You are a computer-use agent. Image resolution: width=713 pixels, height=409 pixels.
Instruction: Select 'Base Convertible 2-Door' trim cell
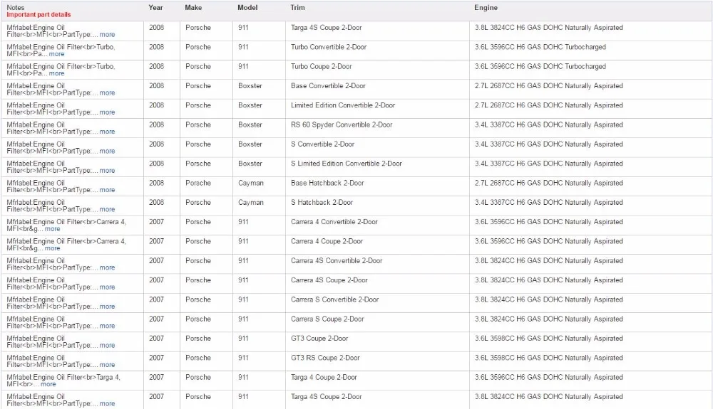(328, 86)
